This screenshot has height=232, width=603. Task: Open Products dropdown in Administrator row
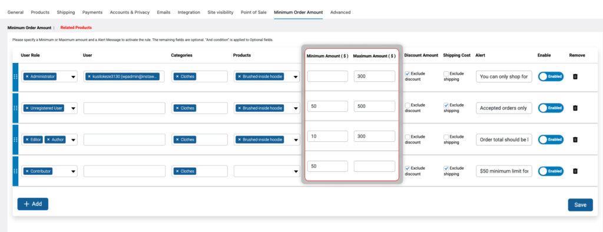click(x=296, y=77)
